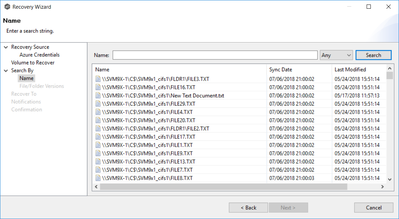Select Azure Credentials in the wizard tree
The height and width of the screenshot is (219, 399).
(39, 55)
